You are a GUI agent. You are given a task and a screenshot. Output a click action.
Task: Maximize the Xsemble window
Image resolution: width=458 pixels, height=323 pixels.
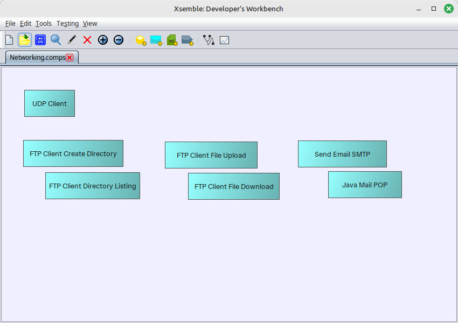point(434,9)
